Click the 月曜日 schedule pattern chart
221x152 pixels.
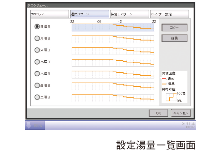point(113,39)
